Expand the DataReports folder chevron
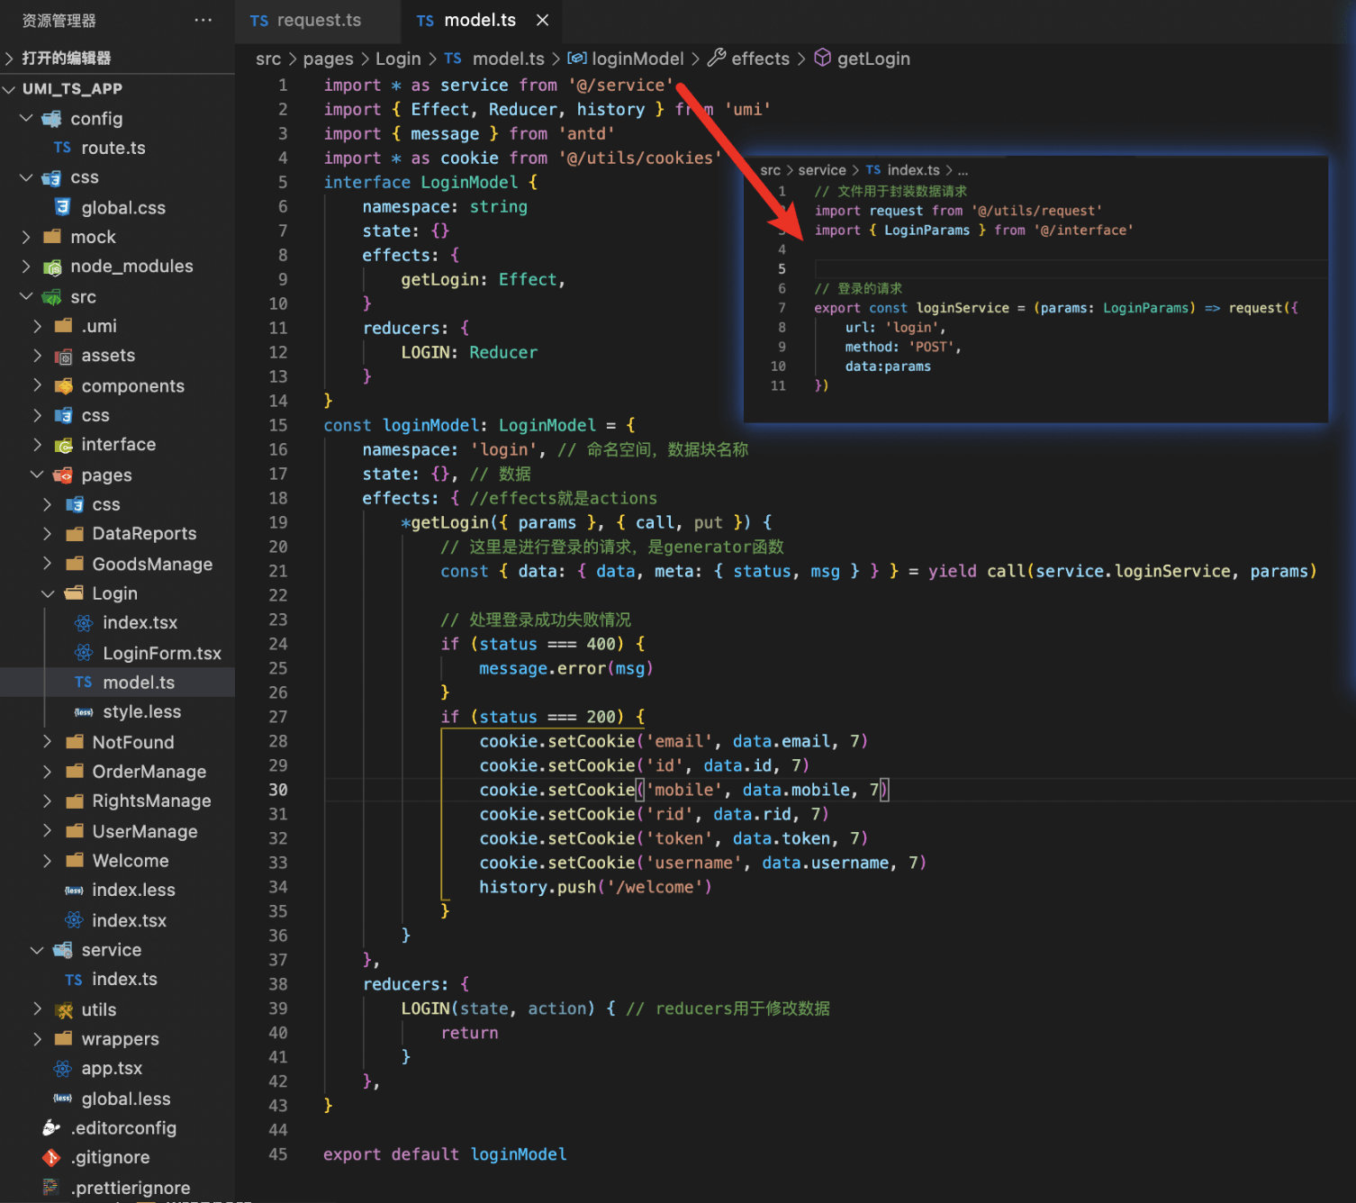1356x1203 pixels. point(48,534)
